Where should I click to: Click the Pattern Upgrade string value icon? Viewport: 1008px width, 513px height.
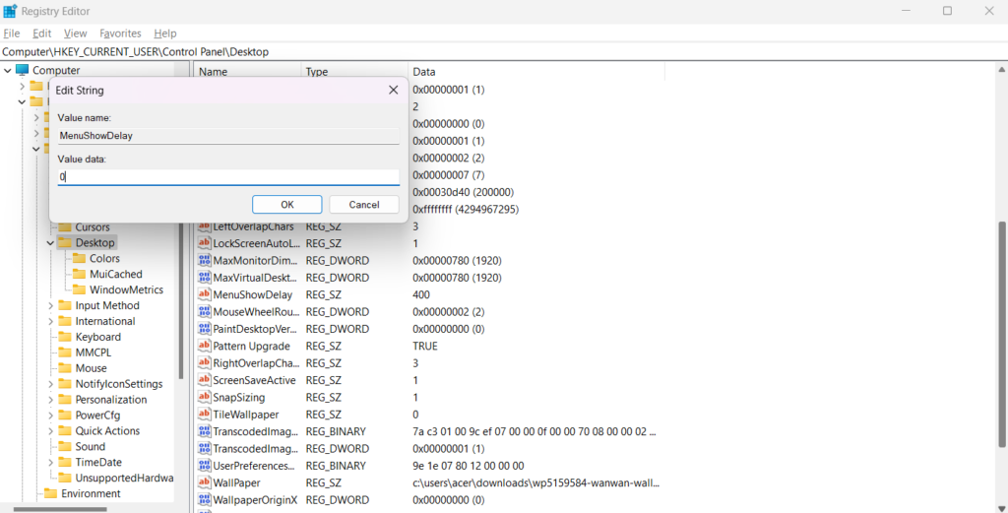205,346
